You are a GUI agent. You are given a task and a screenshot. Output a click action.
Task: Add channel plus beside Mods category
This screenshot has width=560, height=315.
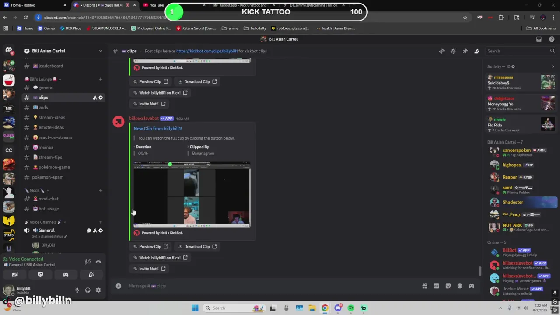100,190
